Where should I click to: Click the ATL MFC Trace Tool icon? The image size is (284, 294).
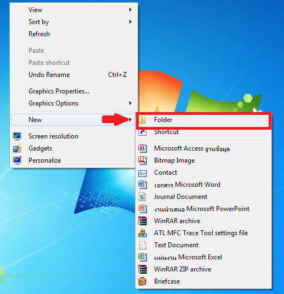point(143,233)
